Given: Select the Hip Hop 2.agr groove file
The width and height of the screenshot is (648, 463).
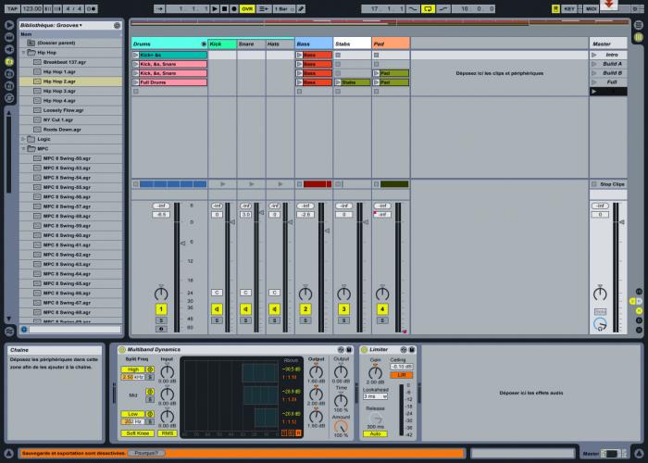Looking at the screenshot, I should [x=70, y=81].
